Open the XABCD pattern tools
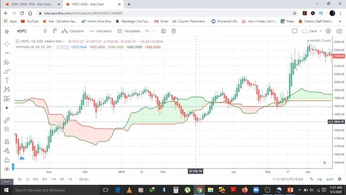The height and width of the screenshot is (195, 346). click(7, 89)
